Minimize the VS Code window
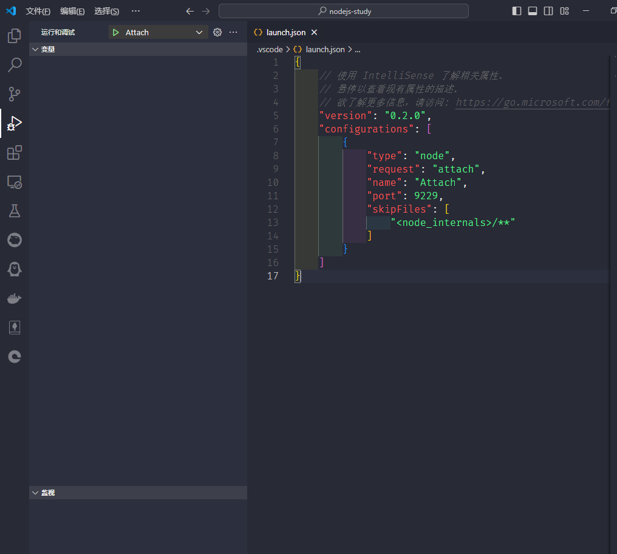The height and width of the screenshot is (554, 617). 586,11
